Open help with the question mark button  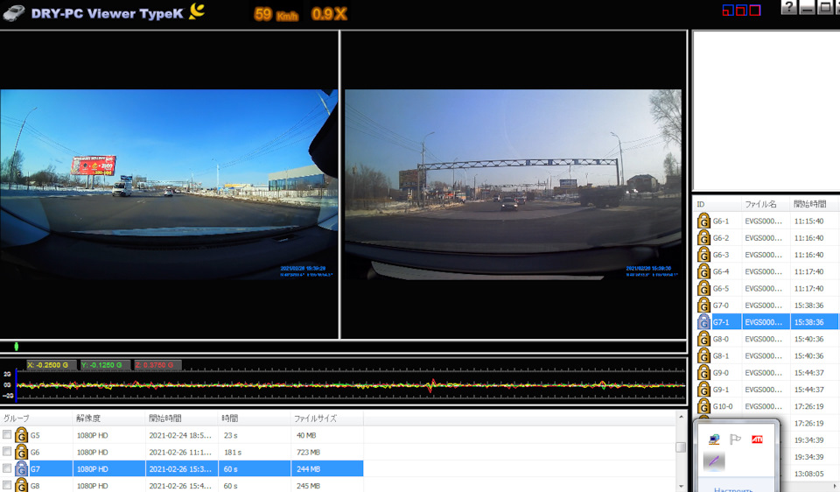click(x=788, y=8)
